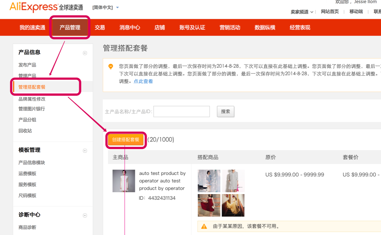Click the 移动端 link
Screen dimensions: 381x235
pyautogui.click(x=355, y=12)
